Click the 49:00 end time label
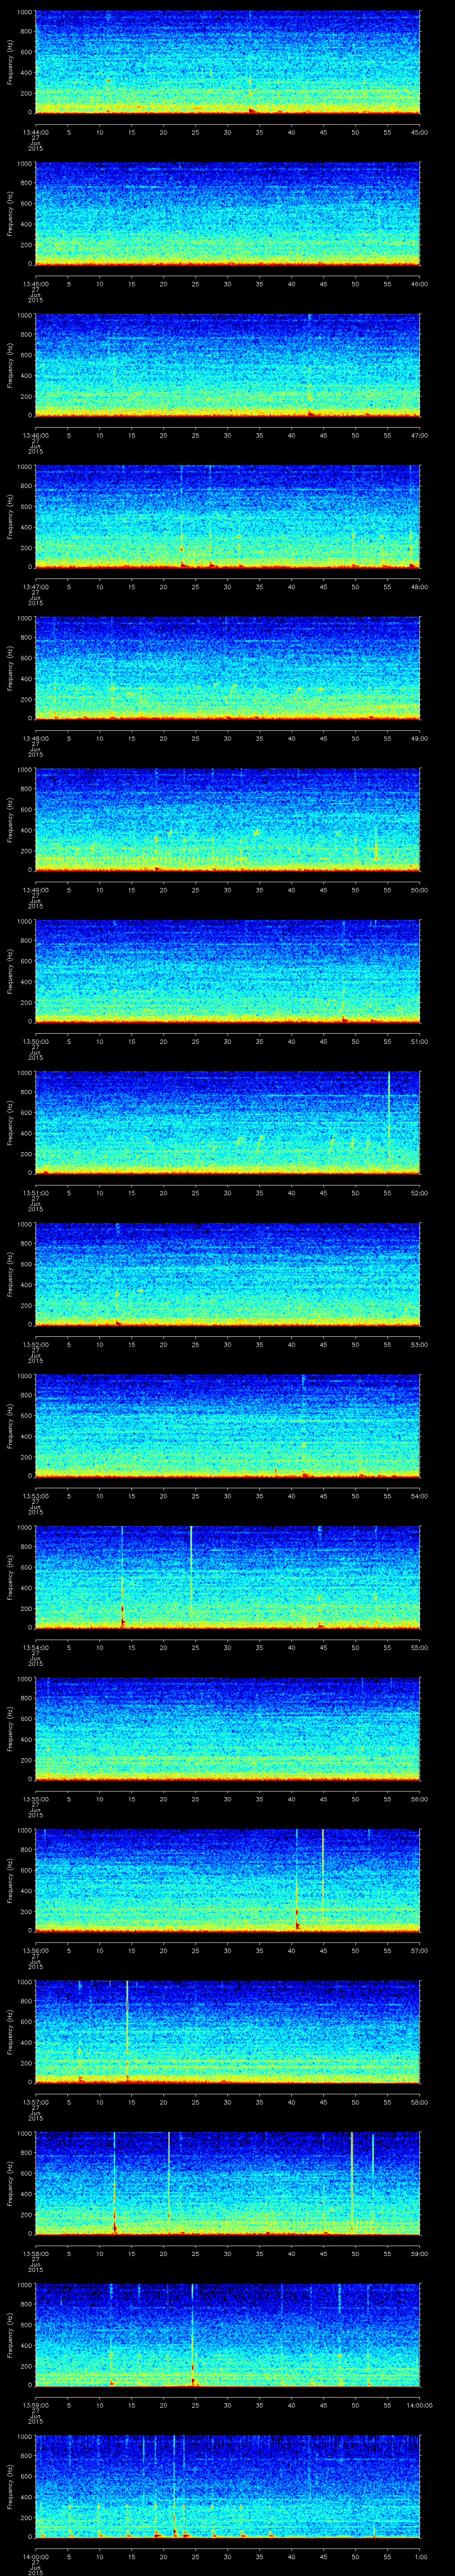 pos(419,738)
